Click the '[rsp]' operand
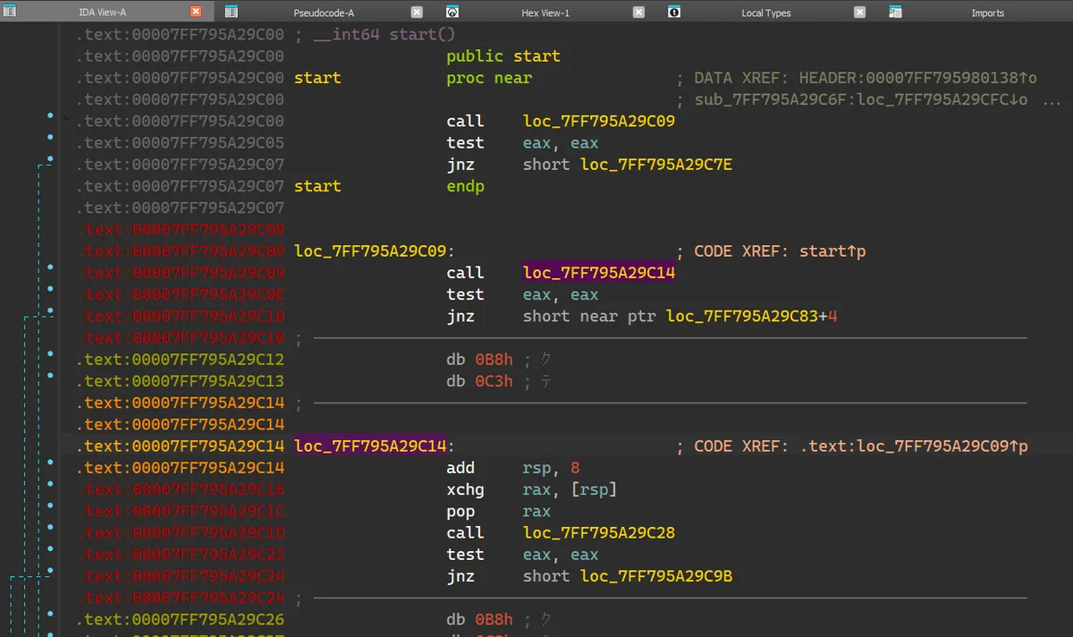Image resolution: width=1073 pixels, height=637 pixels. coord(594,489)
